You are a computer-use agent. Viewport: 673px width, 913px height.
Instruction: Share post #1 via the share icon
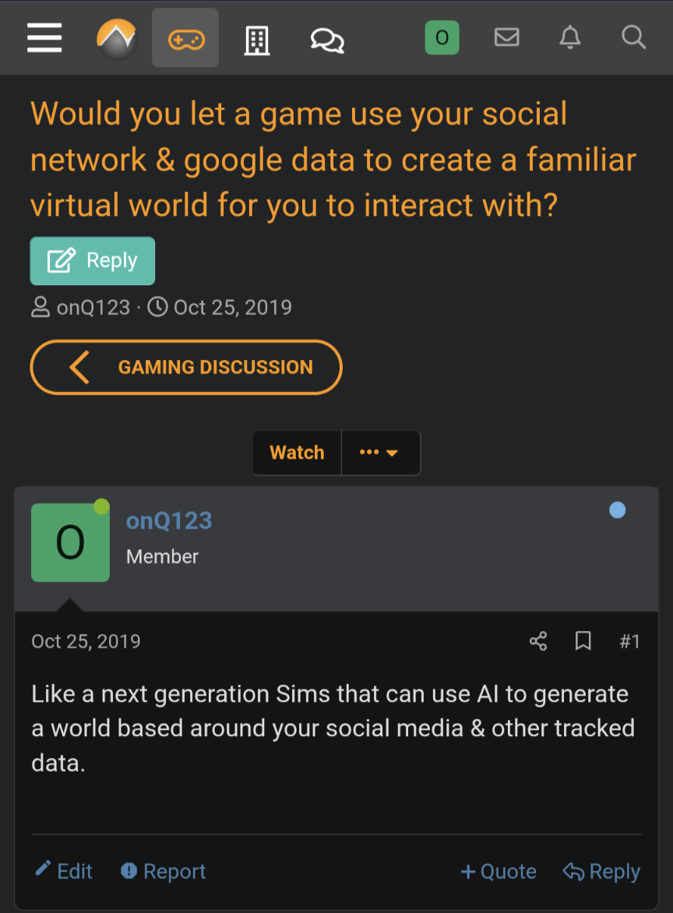click(x=537, y=641)
